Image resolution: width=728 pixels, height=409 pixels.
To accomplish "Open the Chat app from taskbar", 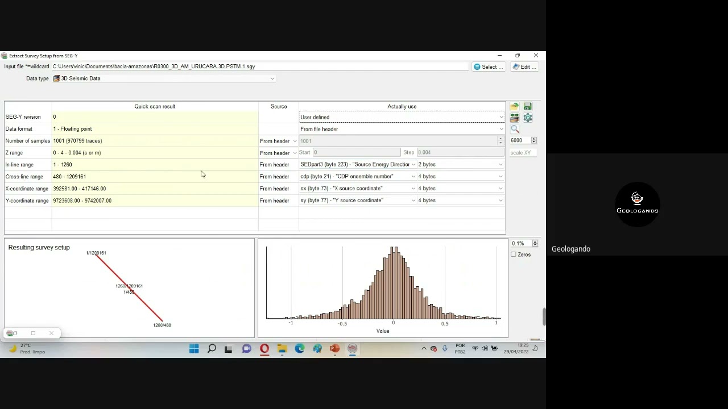I will (246, 348).
